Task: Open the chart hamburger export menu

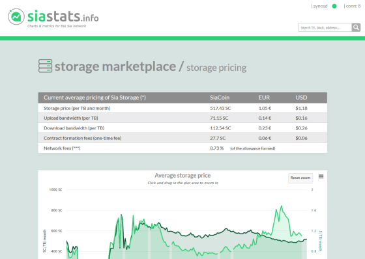Action: (x=321, y=176)
